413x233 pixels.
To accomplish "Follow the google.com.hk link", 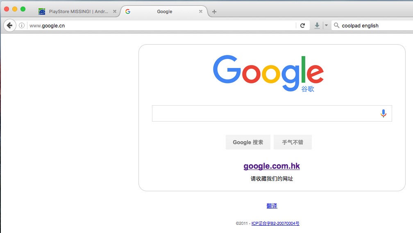I will pos(272,166).
